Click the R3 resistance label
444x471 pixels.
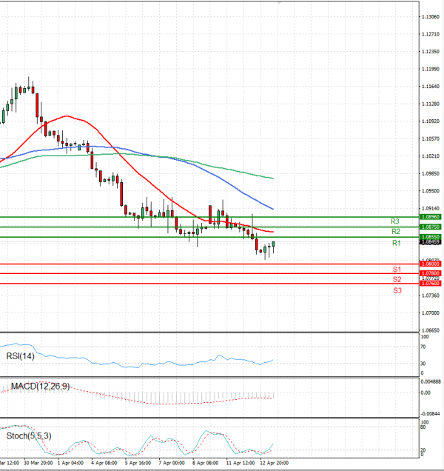[394, 221]
